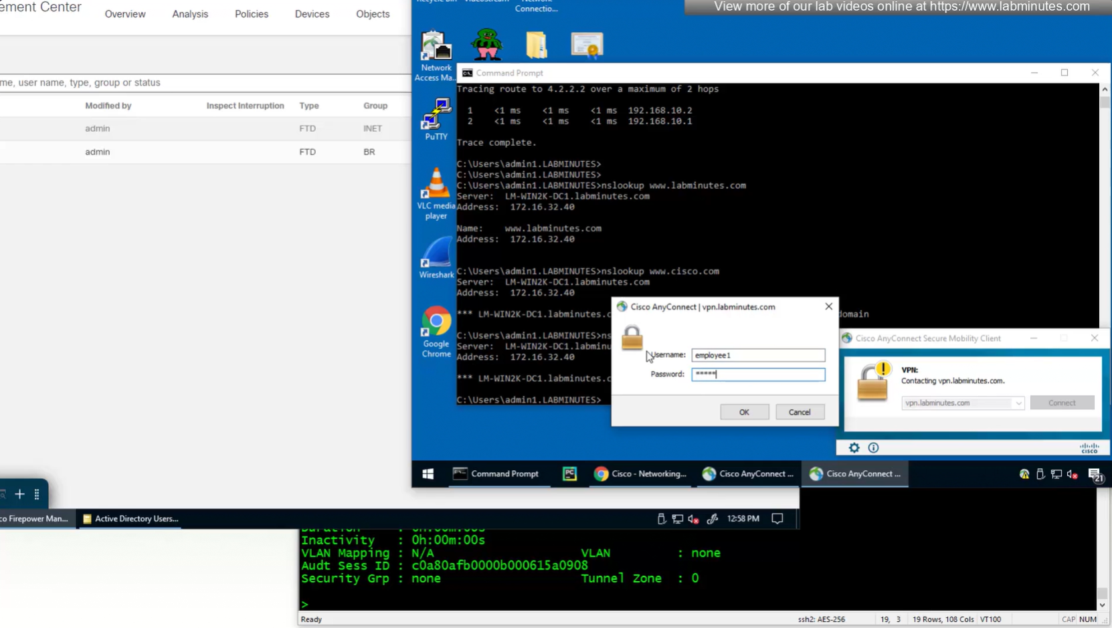Open the Windows Start menu
The width and height of the screenshot is (1112, 628).
click(x=428, y=474)
